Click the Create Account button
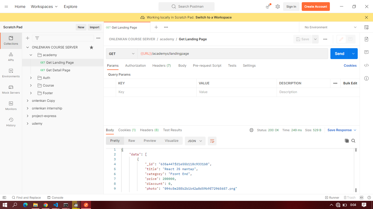373x209 pixels. tap(316, 7)
